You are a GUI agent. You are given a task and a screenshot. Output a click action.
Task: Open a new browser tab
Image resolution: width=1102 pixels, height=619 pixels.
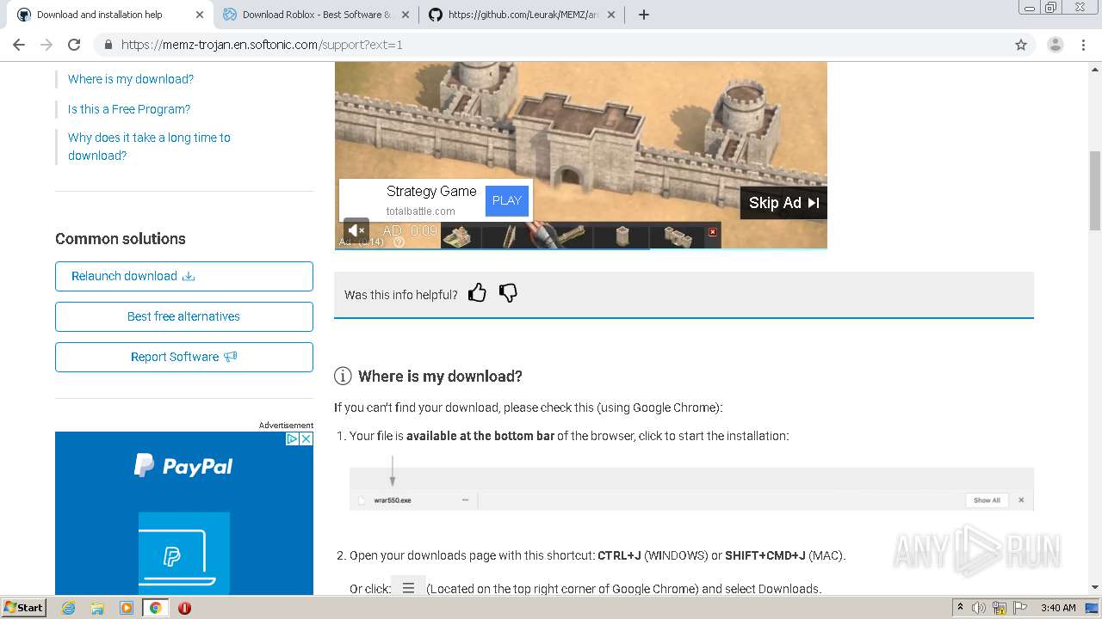(x=643, y=15)
